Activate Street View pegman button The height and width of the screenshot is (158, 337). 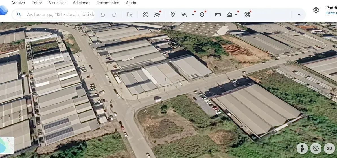point(302,148)
